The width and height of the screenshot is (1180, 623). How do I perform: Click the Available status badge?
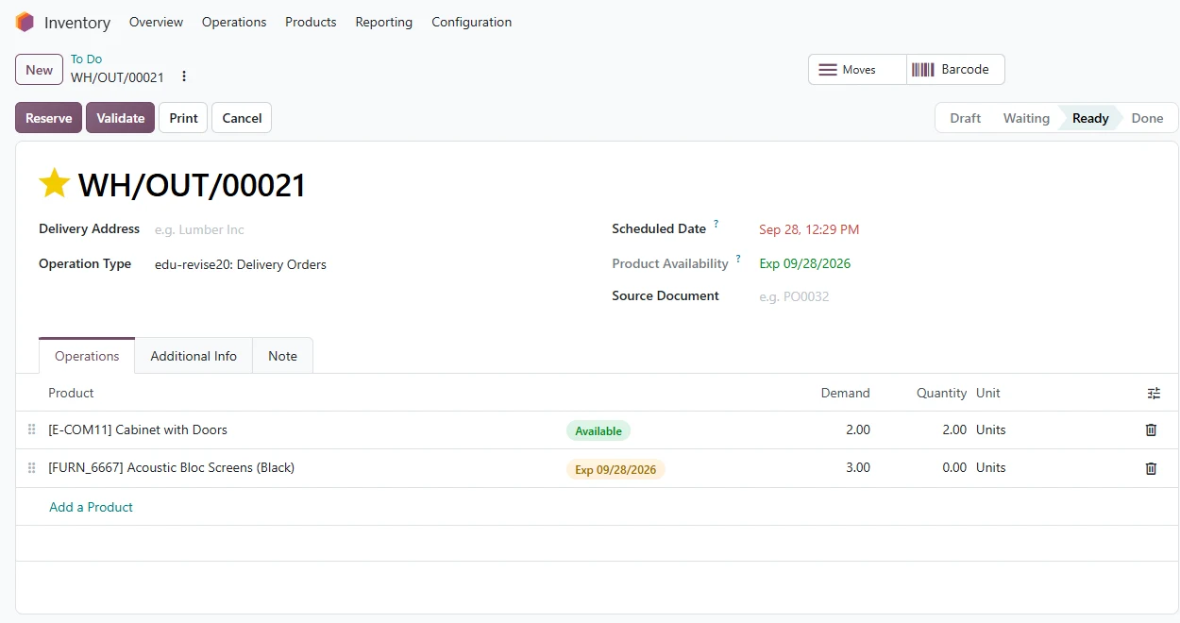[x=598, y=430]
